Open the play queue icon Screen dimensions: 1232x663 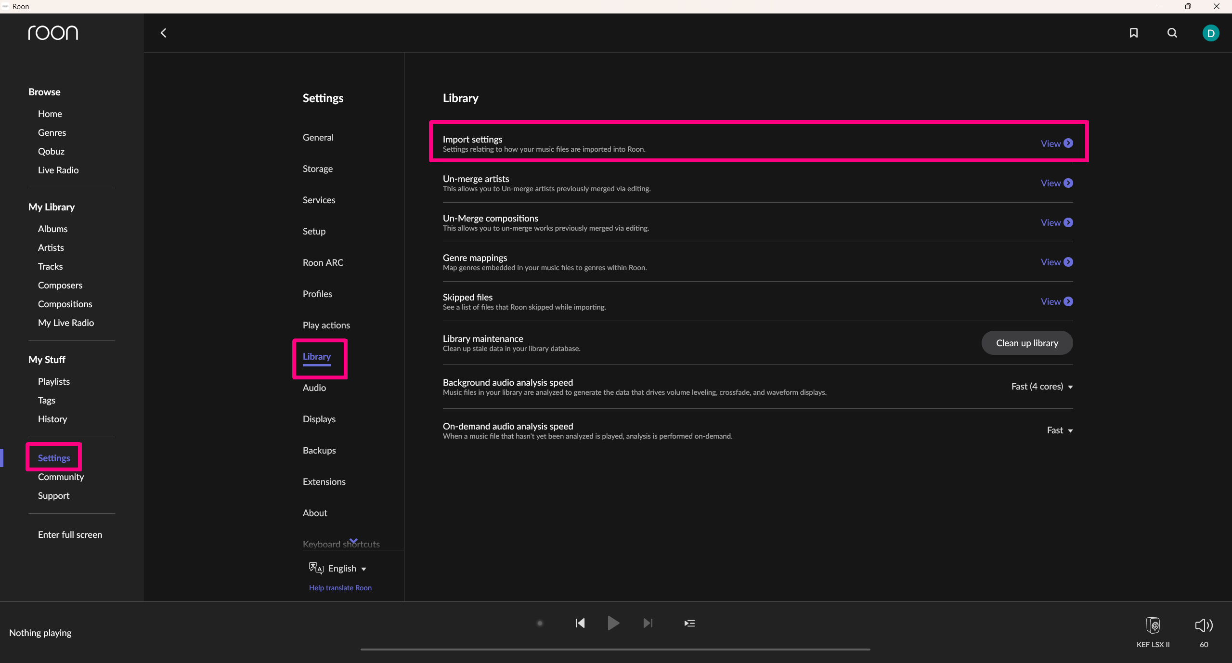coord(689,623)
